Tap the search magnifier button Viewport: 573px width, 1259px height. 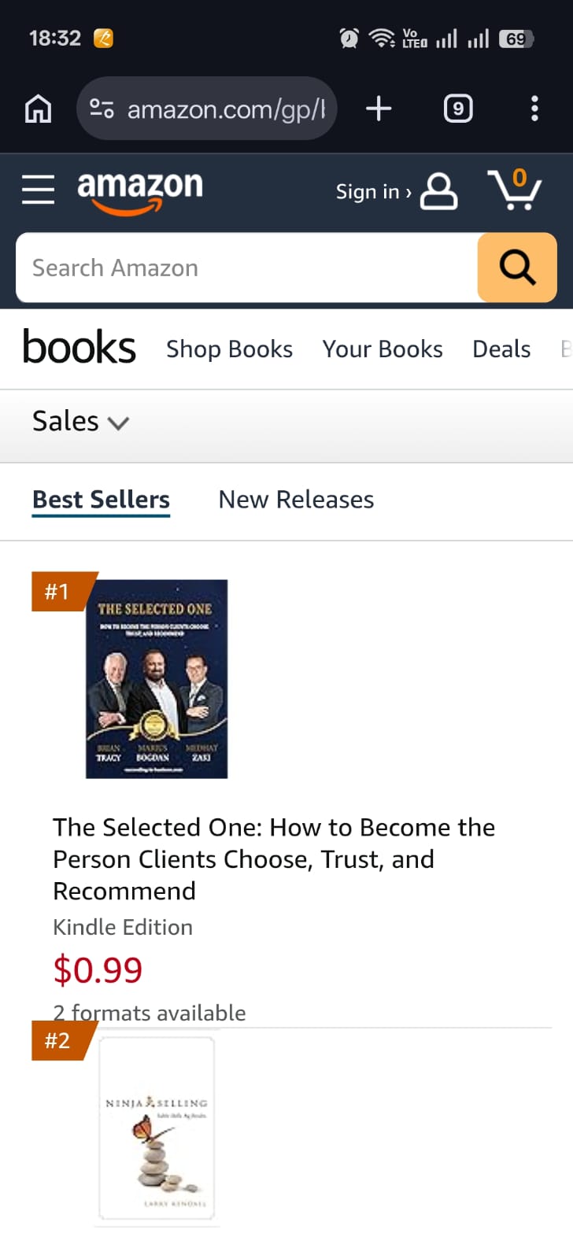coord(517,268)
